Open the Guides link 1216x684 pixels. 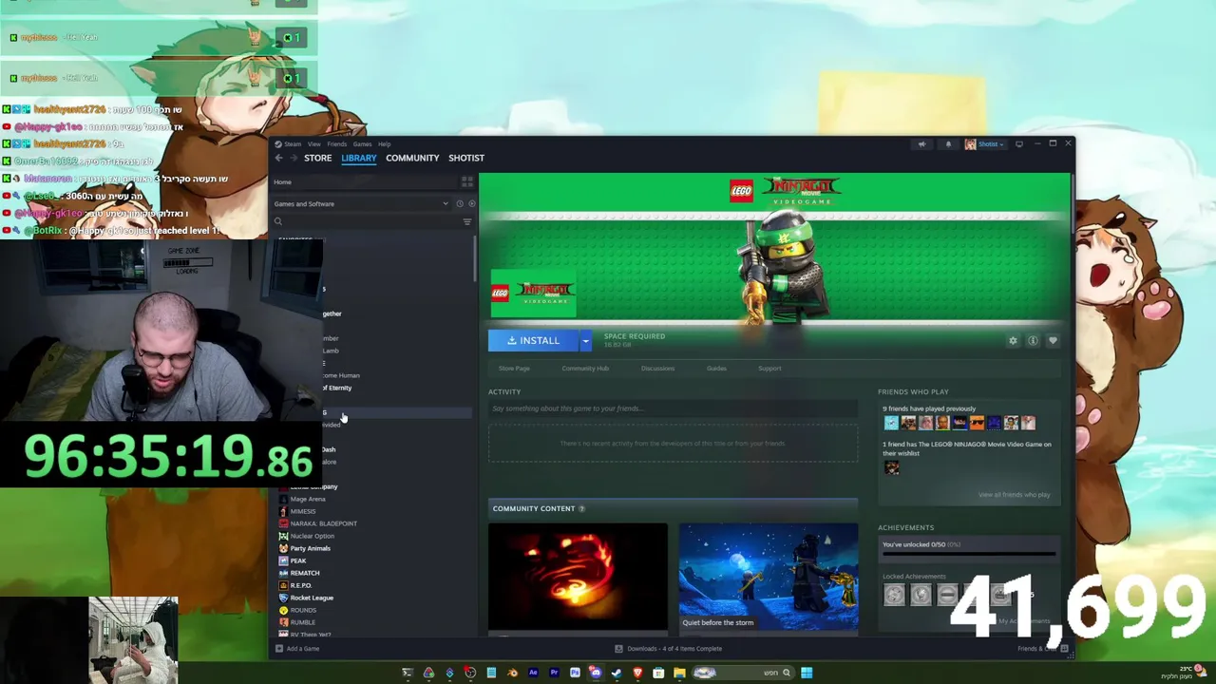coord(716,369)
